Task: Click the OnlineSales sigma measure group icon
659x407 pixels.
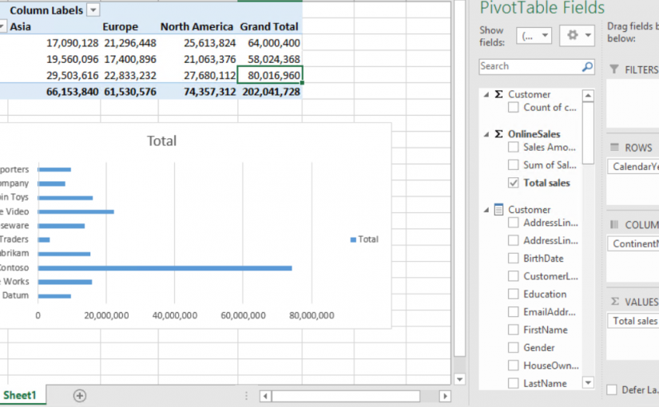Action: [499, 134]
